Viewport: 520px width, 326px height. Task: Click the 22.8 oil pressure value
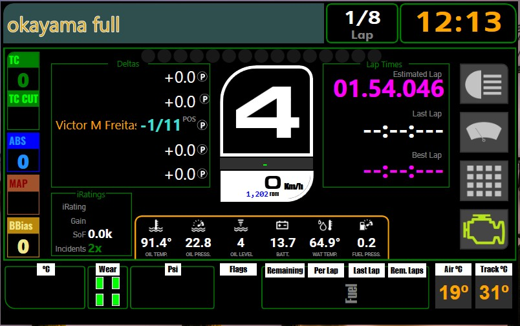click(198, 243)
